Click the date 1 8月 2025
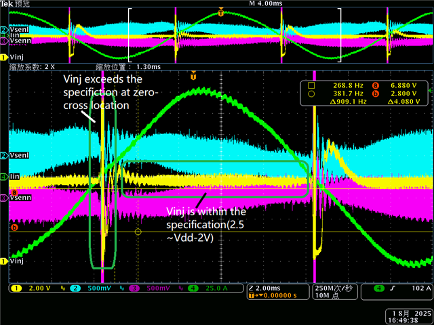The image size is (434, 325). click(x=412, y=313)
